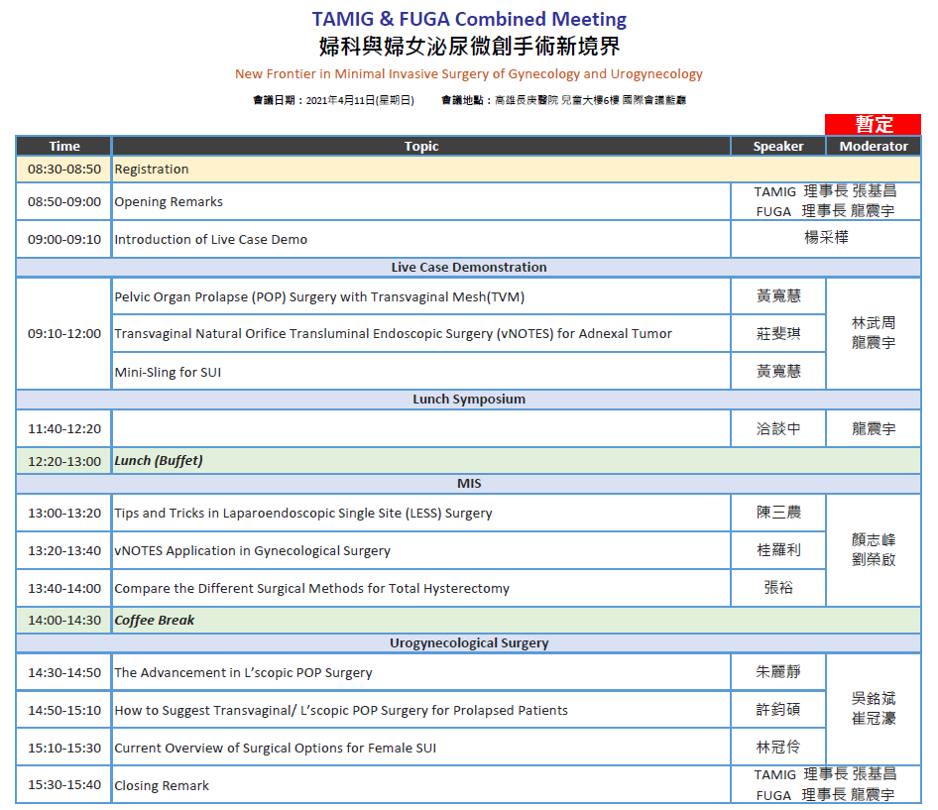
Task: Click "vNOTES Application in Gynecological Surgery"
Action: point(253,551)
